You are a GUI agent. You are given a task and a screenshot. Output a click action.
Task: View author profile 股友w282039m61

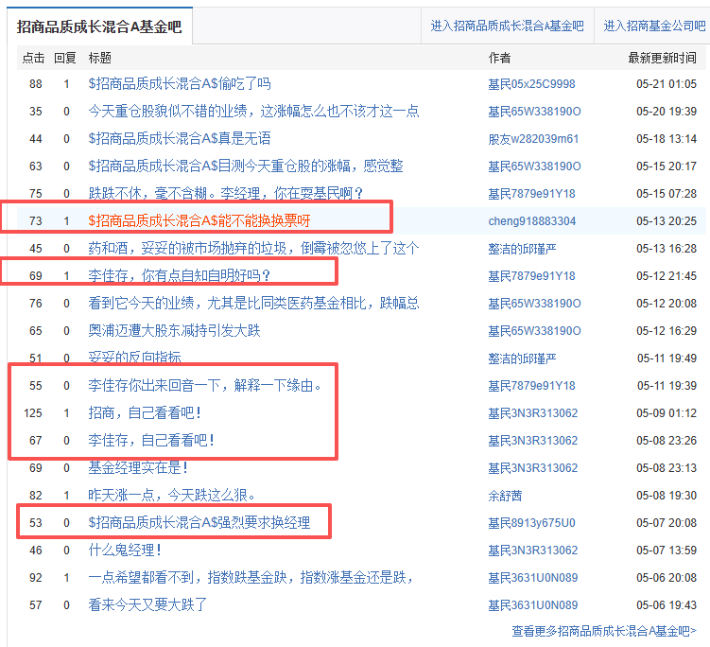click(533, 139)
